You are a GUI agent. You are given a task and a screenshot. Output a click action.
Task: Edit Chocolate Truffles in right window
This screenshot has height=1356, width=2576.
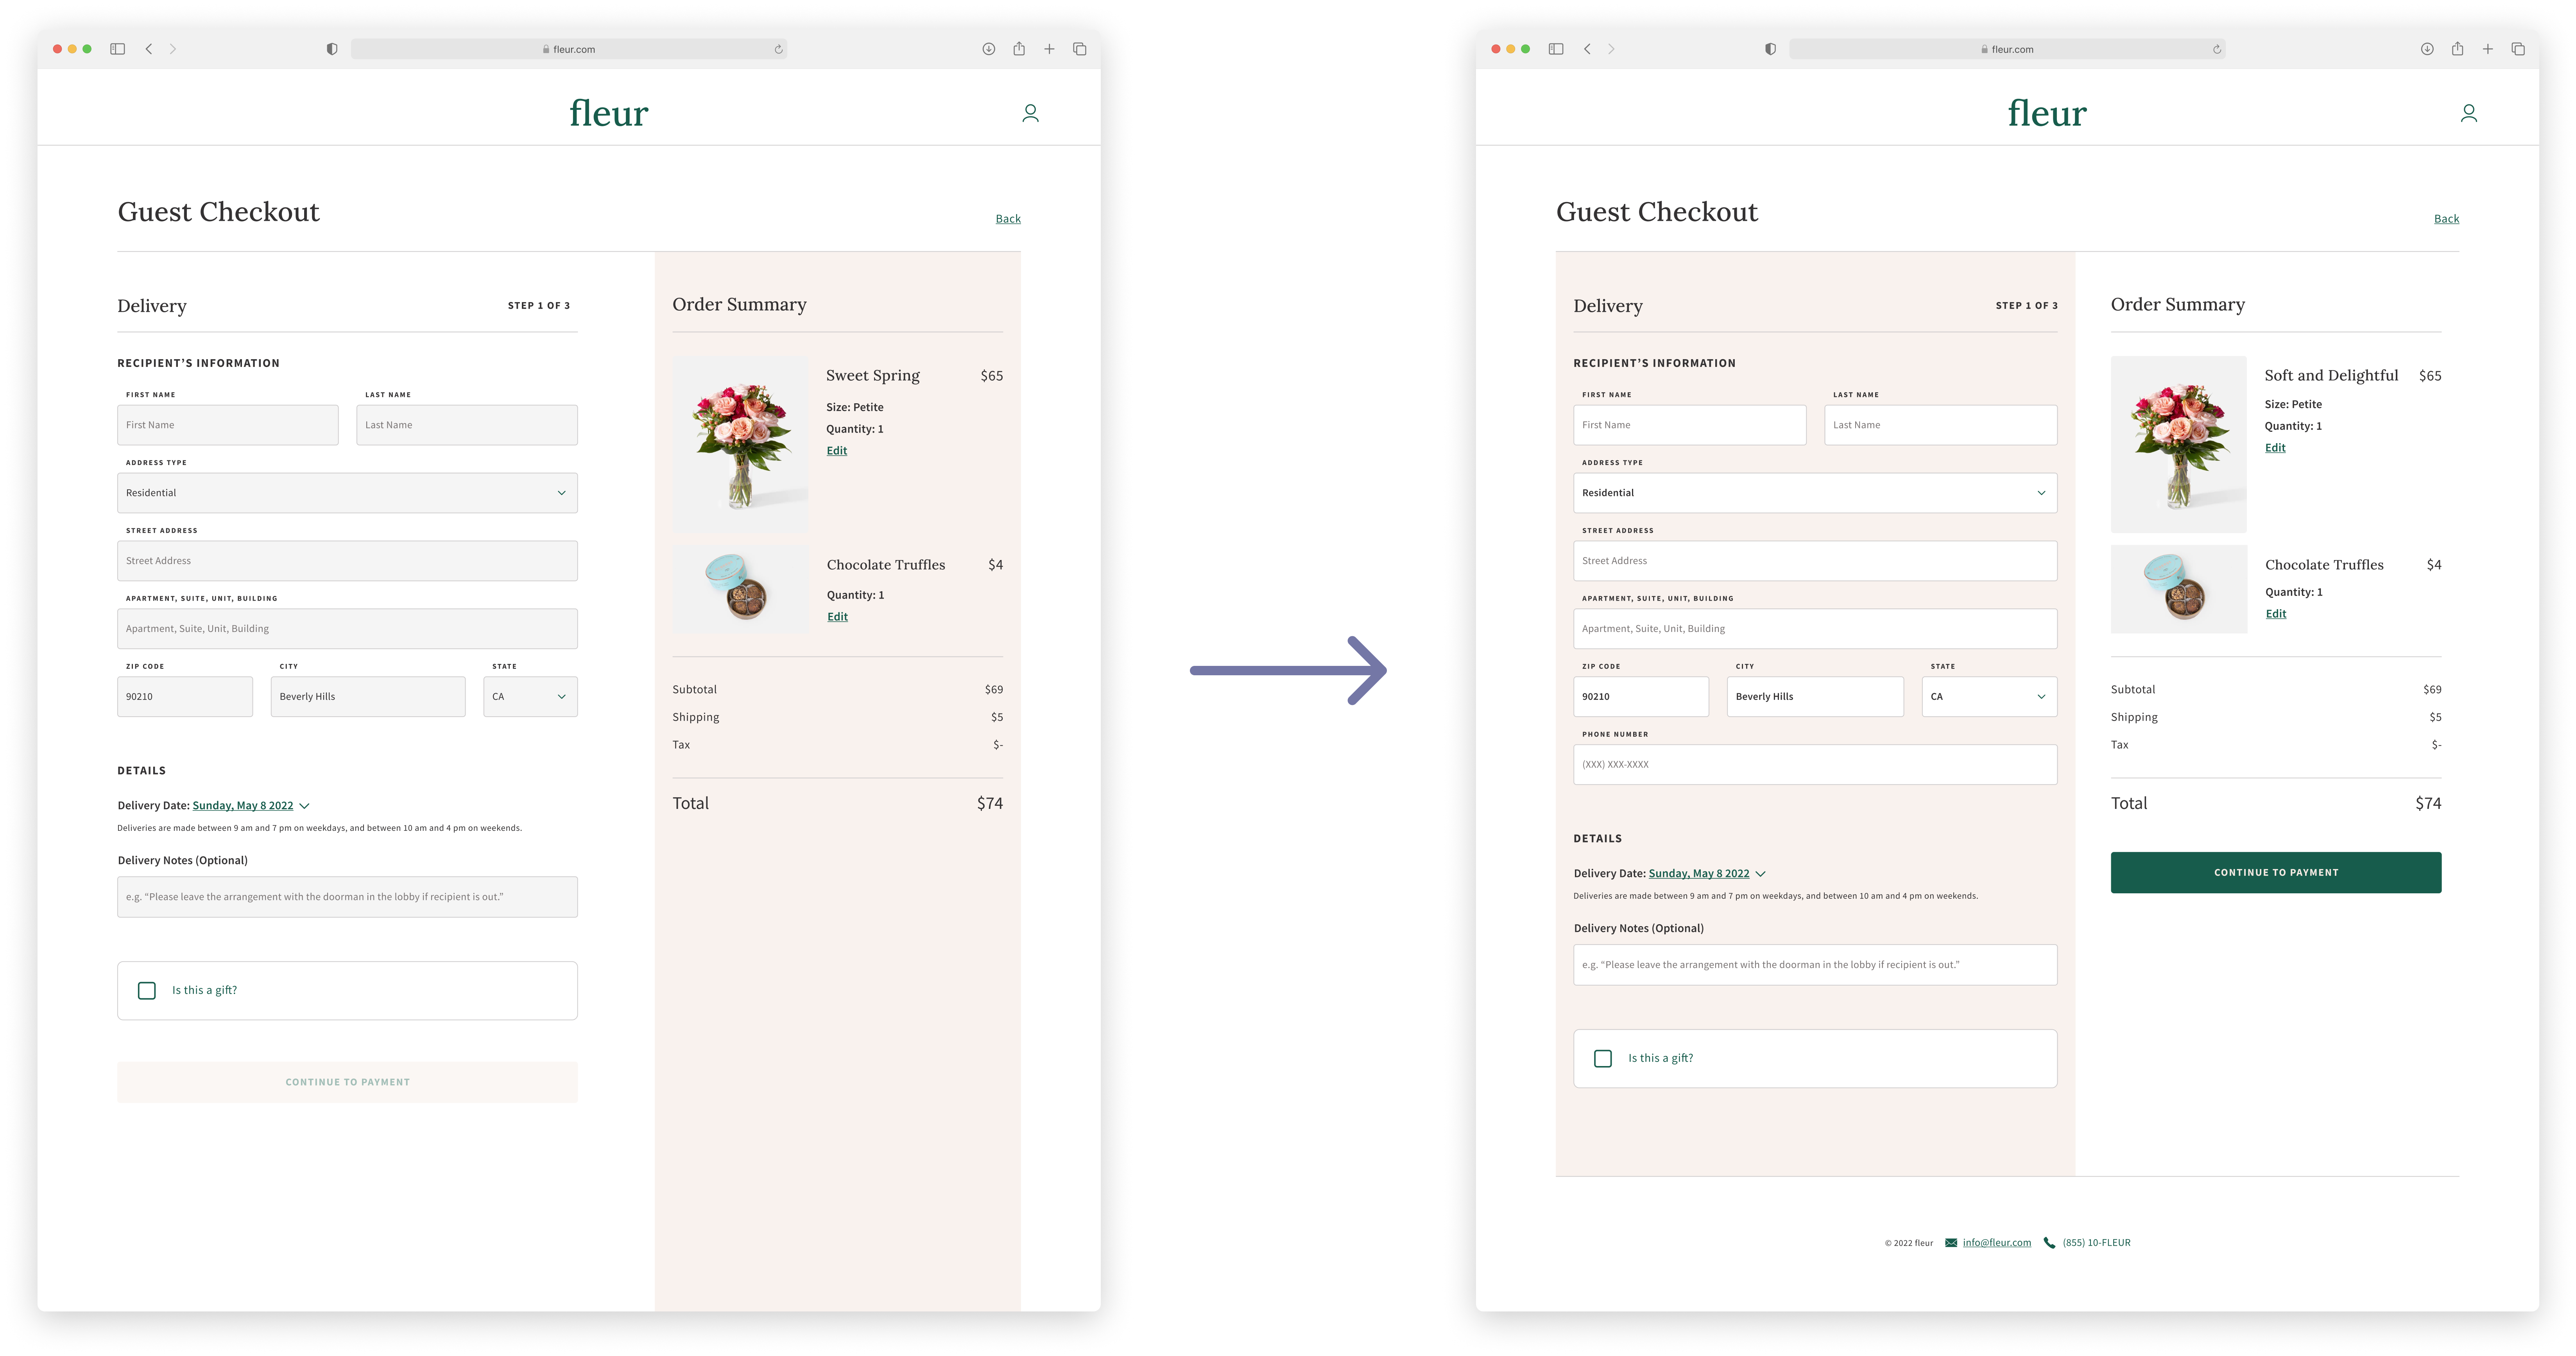point(2276,614)
